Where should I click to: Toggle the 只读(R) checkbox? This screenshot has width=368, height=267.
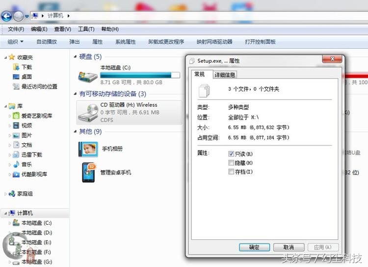click(231, 154)
